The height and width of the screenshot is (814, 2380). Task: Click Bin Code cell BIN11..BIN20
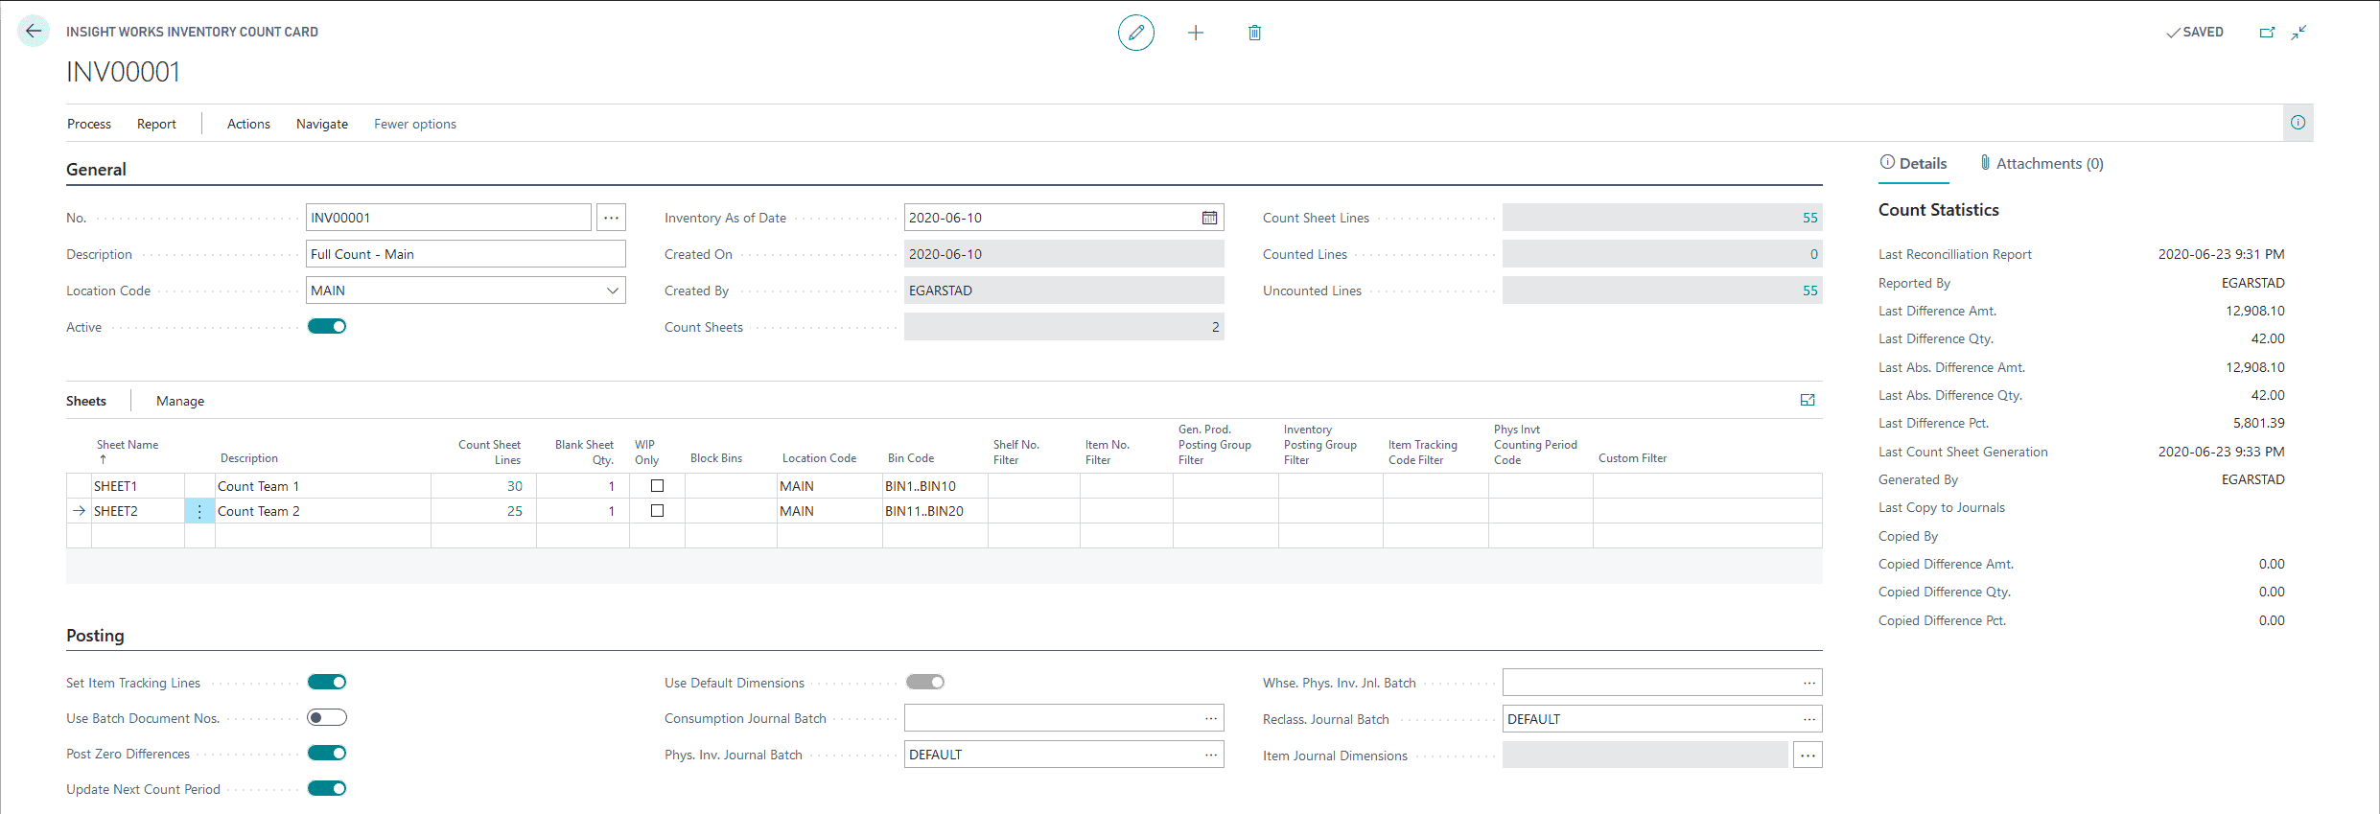935,511
